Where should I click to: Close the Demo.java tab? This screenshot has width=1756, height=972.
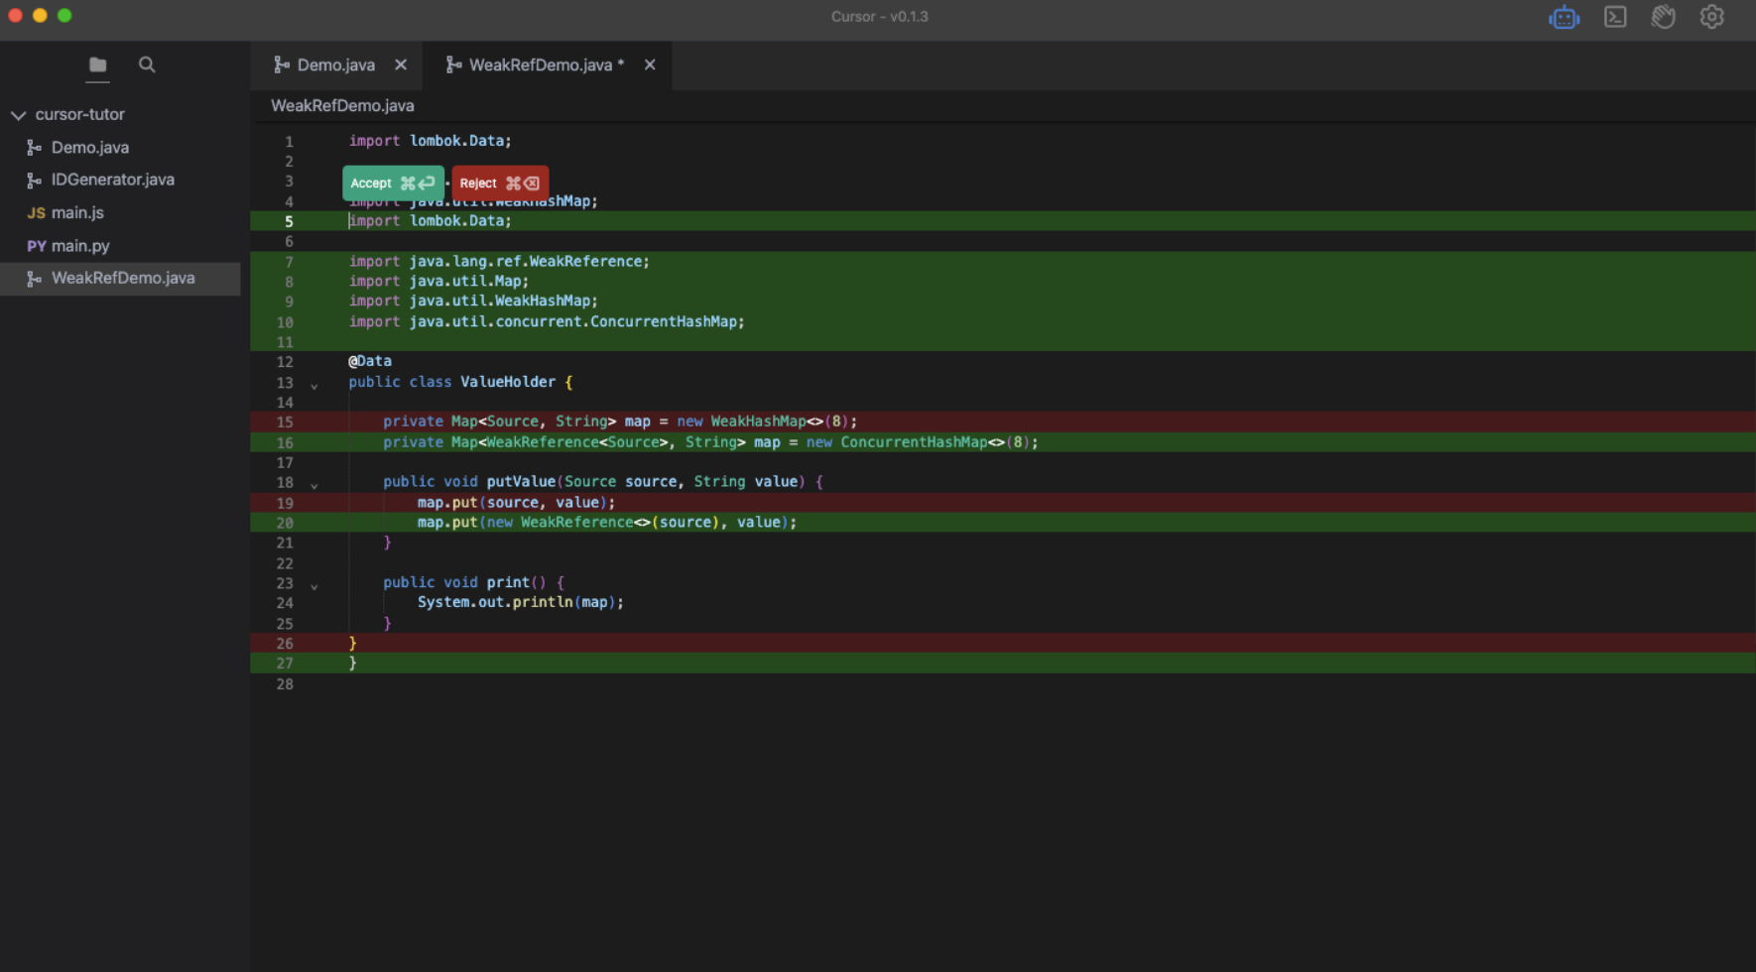(x=401, y=64)
